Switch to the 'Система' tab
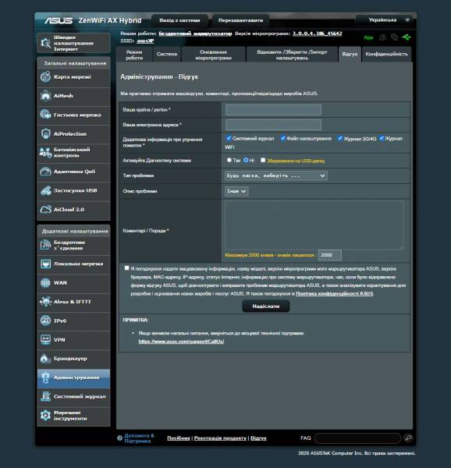This screenshot has width=451, height=468. pyautogui.click(x=167, y=55)
